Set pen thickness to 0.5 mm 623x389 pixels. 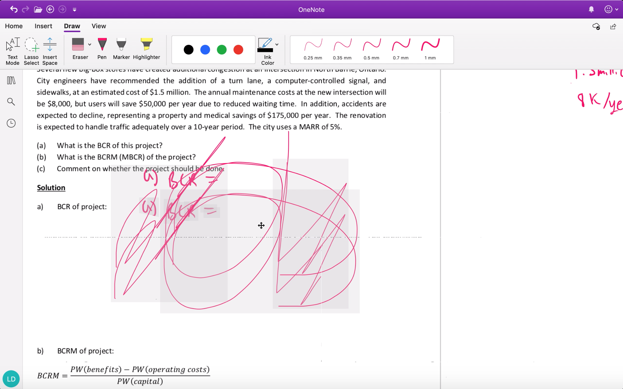[371, 49]
